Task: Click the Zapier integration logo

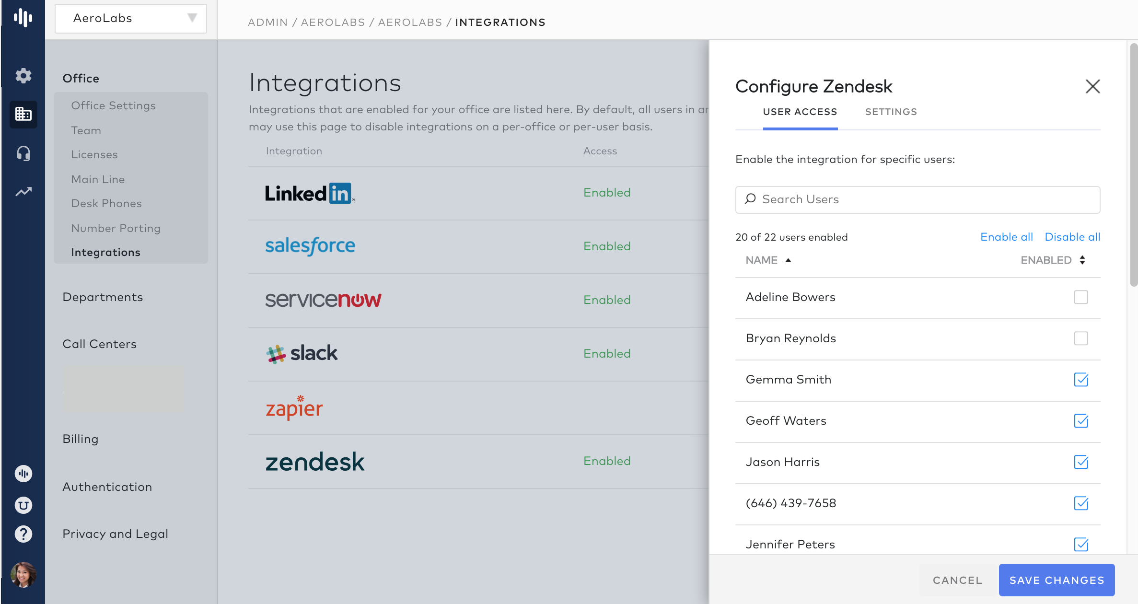Action: pyautogui.click(x=294, y=408)
